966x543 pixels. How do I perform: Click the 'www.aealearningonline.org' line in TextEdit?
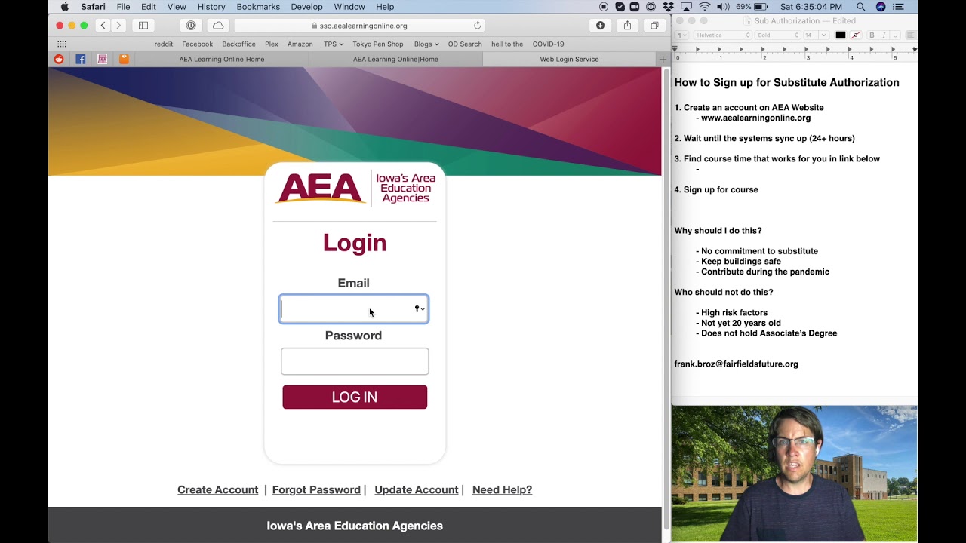(755, 118)
